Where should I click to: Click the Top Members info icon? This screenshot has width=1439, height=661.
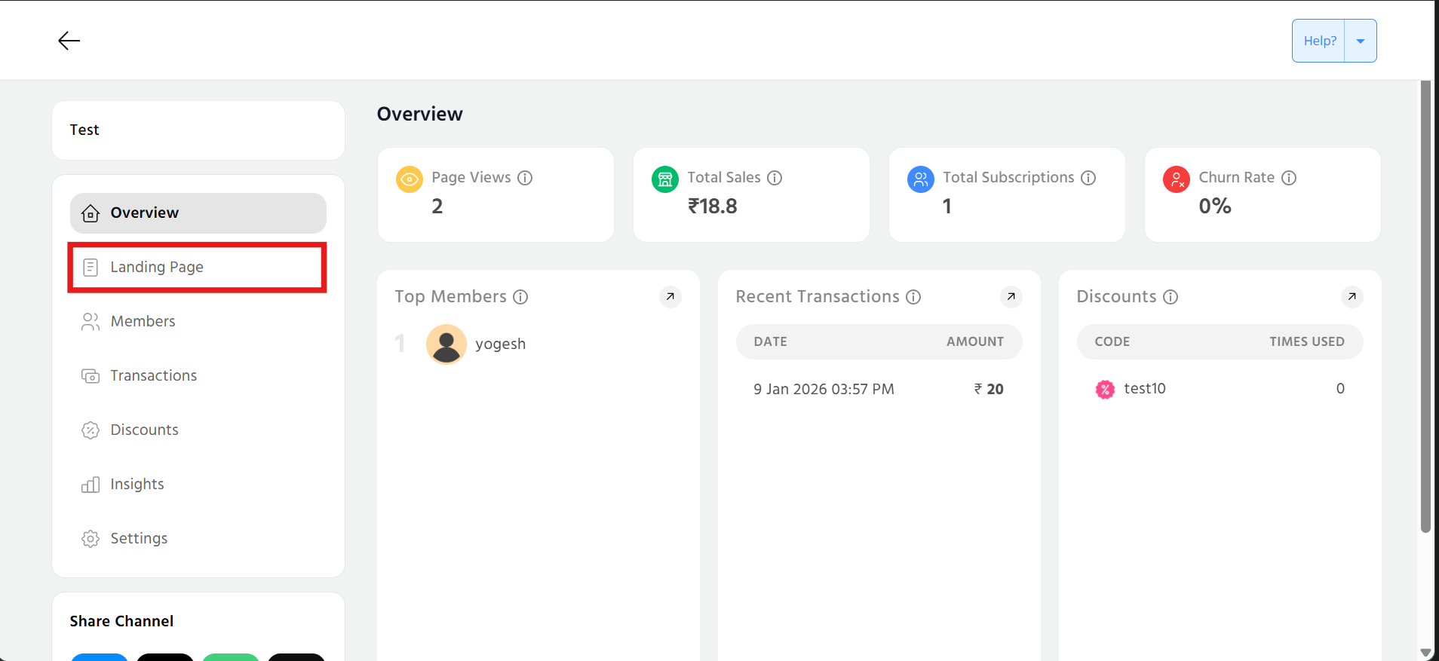520,297
